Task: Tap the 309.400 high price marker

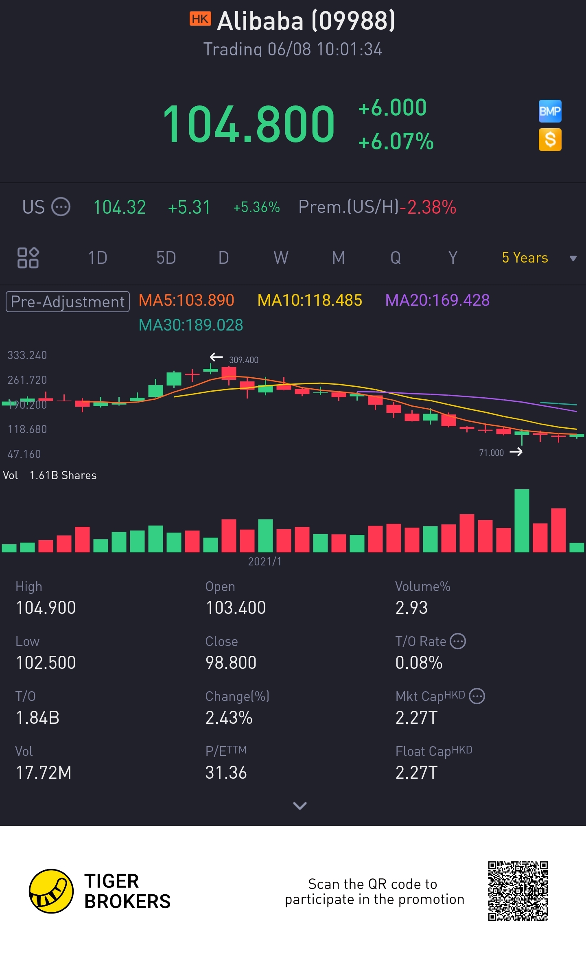Action: tap(243, 360)
